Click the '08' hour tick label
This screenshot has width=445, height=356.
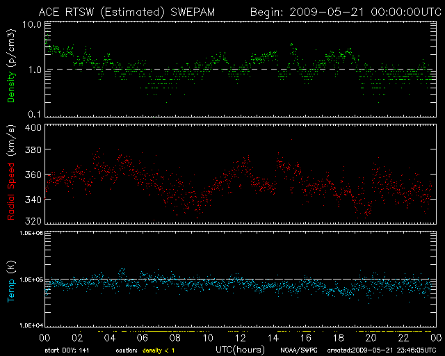coord(175,338)
